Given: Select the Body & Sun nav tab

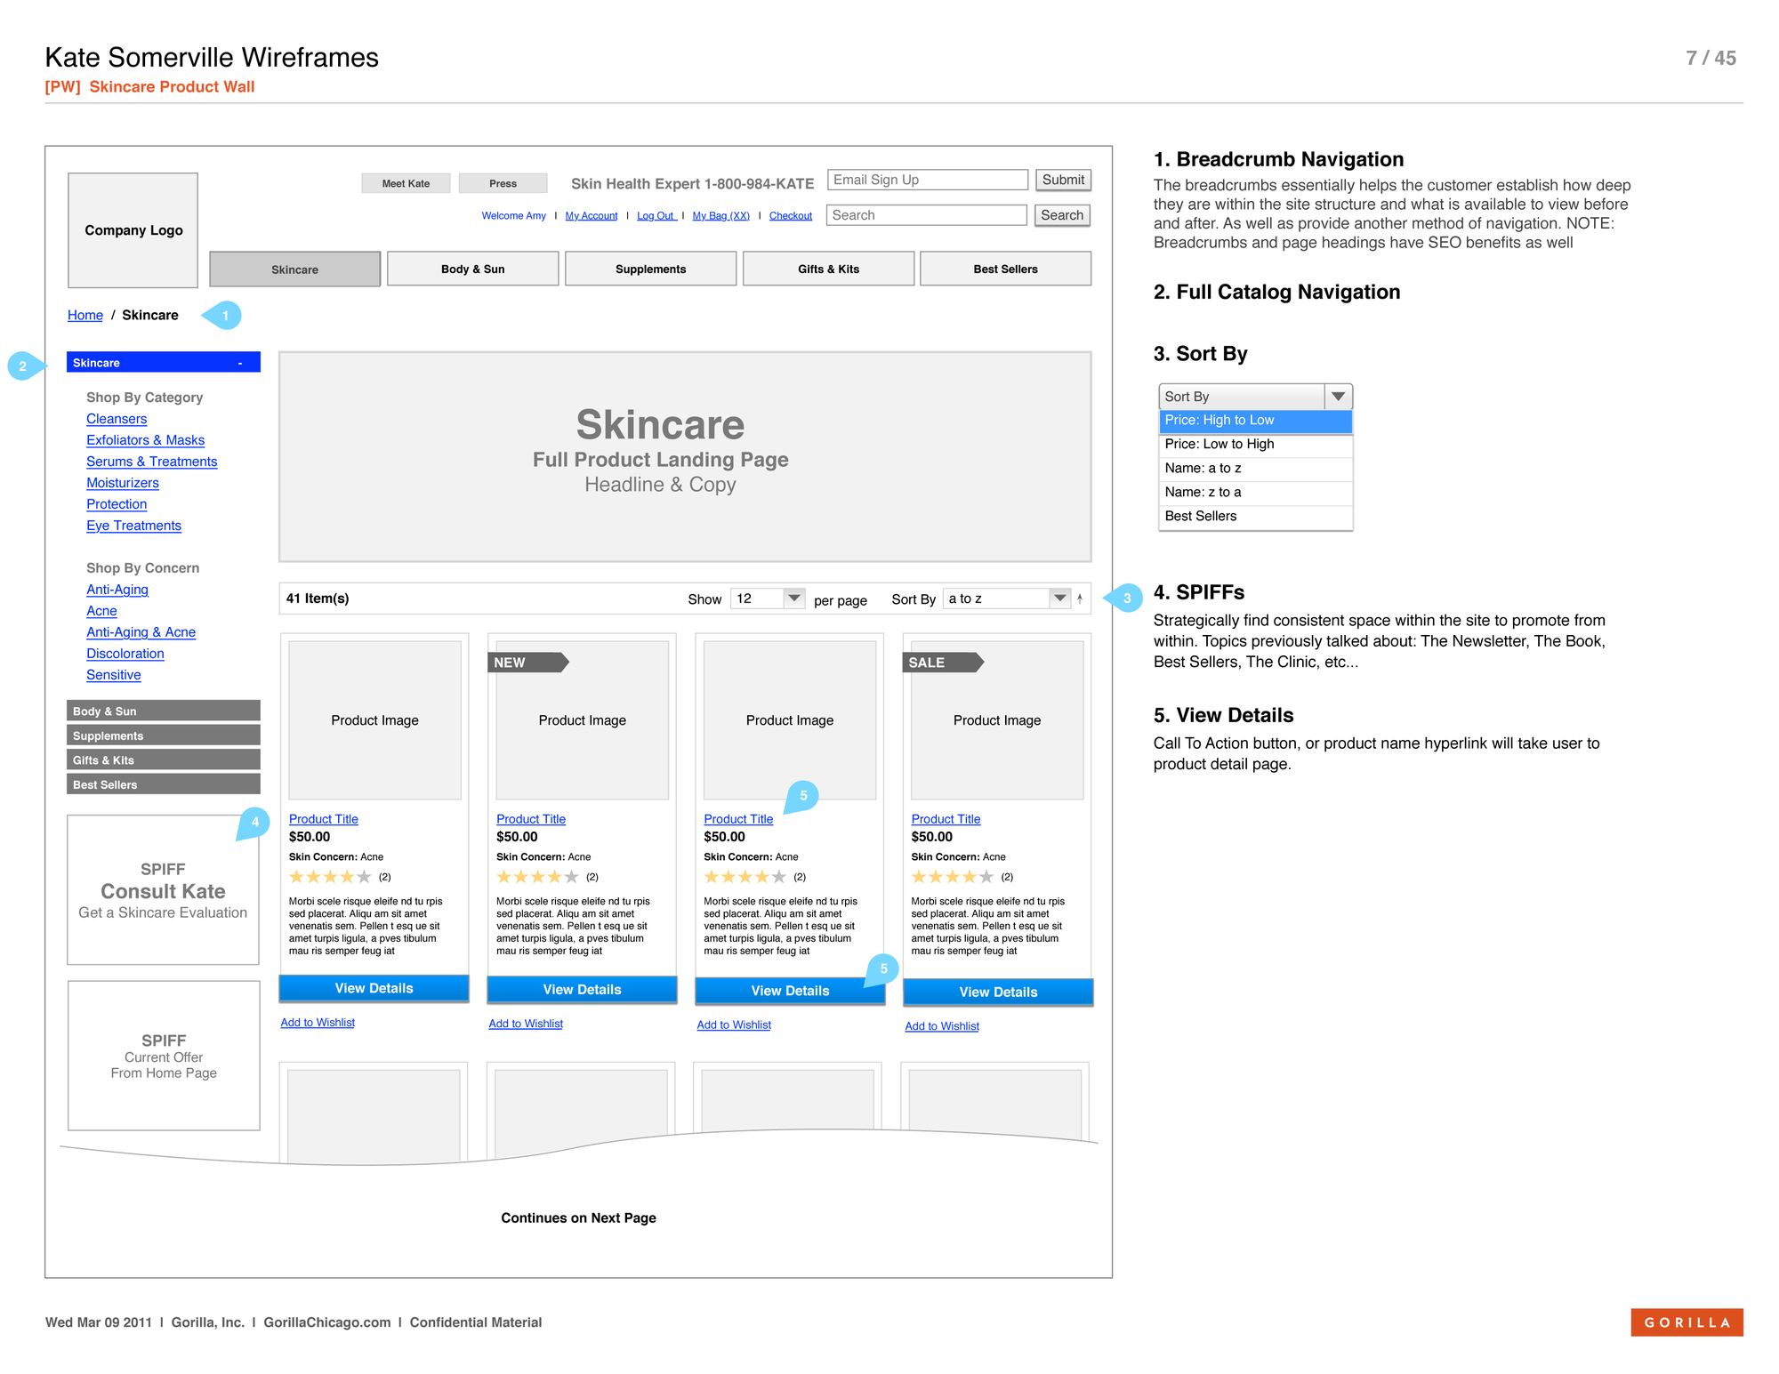Looking at the screenshot, I should click(x=472, y=269).
